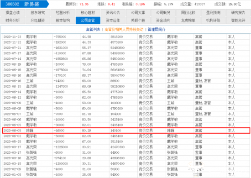Click the date 2023-06-16 for 王诚
This screenshot has height=178, width=251.
tap(12, 81)
